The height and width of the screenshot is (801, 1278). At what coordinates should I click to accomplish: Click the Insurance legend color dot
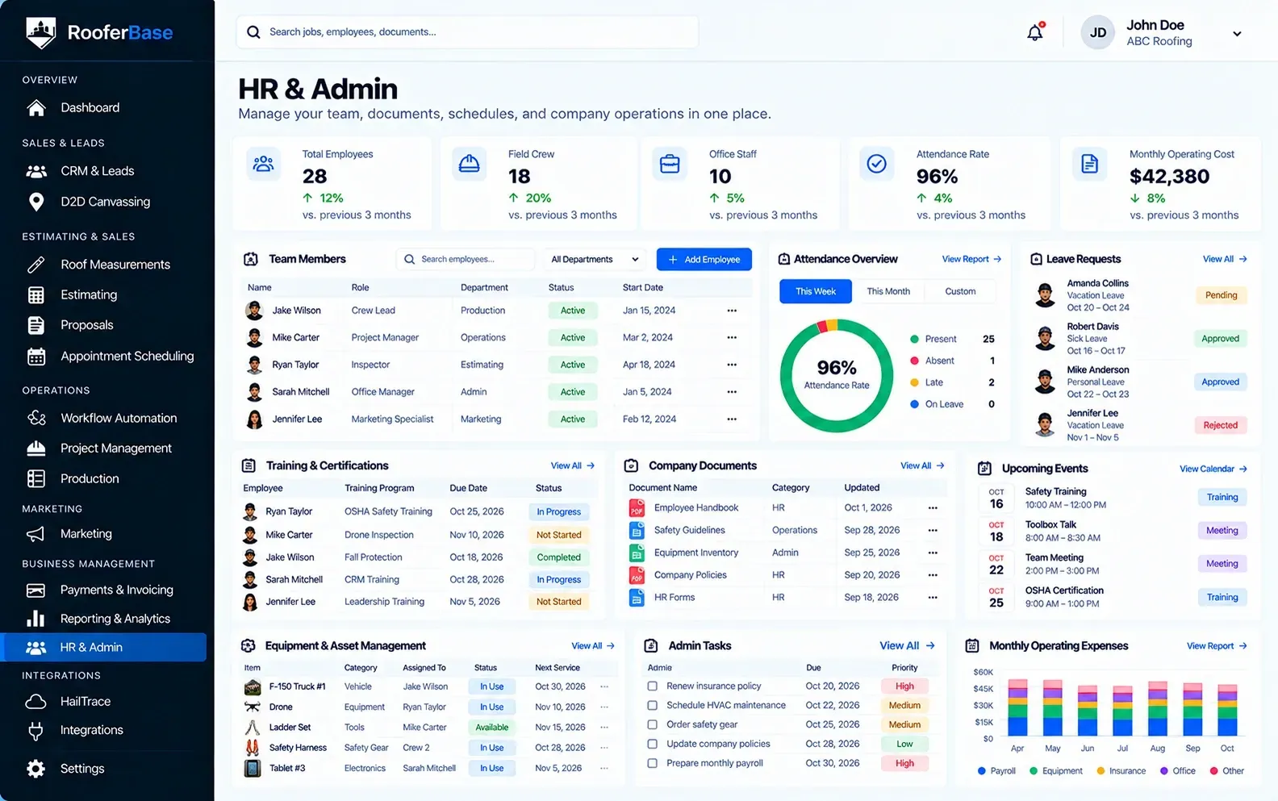(x=1100, y=771)
